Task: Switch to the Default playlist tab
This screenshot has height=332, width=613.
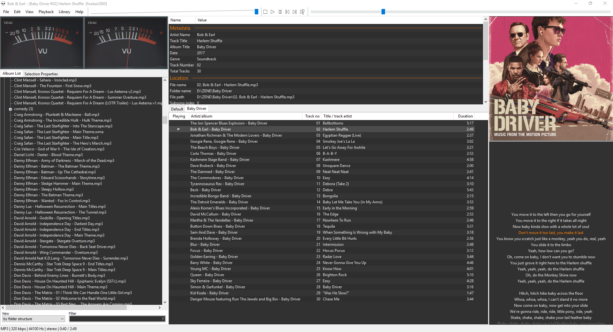Action: (177, 109)
